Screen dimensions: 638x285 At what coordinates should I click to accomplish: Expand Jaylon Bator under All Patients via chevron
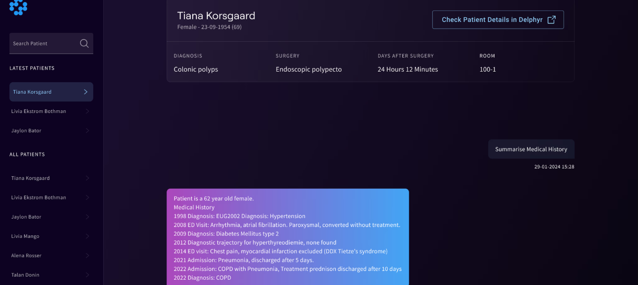point(87,217)
